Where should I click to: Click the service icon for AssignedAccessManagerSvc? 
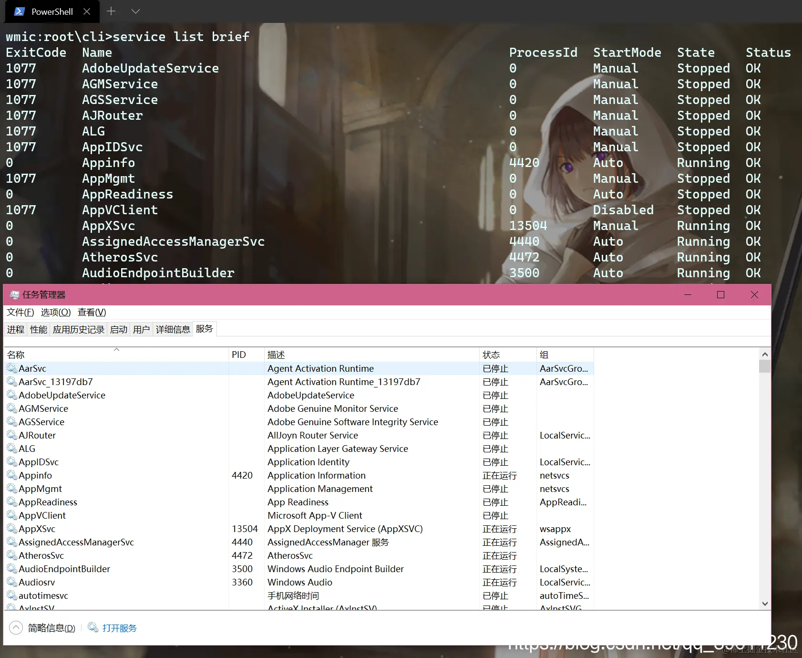coord(12,542)
